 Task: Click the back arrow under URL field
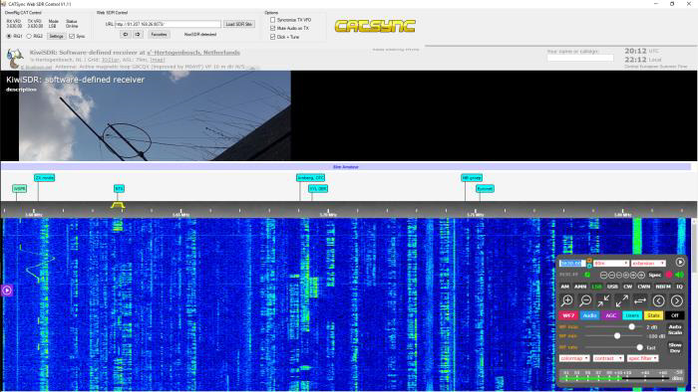tap(125, 34)
